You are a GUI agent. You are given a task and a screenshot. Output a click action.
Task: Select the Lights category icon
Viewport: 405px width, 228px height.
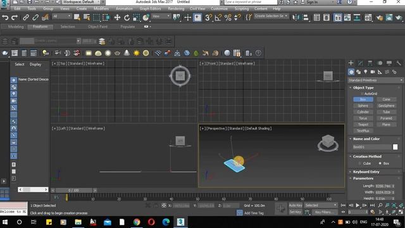(x=366, y=72)
